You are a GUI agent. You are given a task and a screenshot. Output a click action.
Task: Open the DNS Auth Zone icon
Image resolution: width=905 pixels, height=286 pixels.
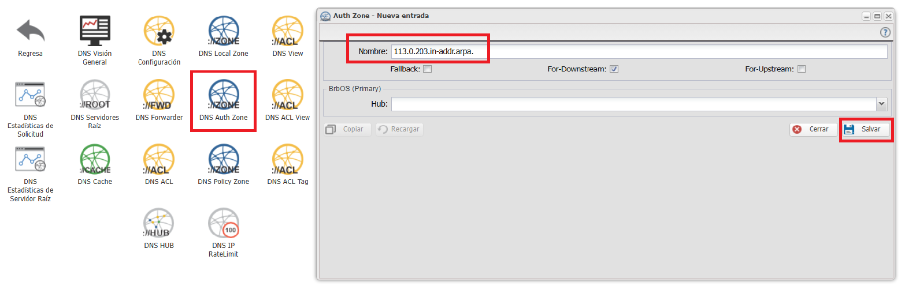click(223, 95)
